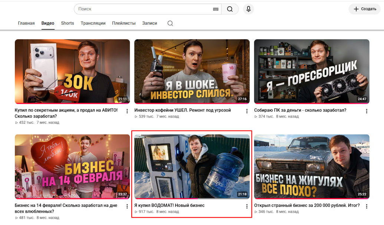Open options menu for 'Бизнес на 14 февраля' video
Image resolution: width=384 pixels, height=225 pixels.
[127, 206]
